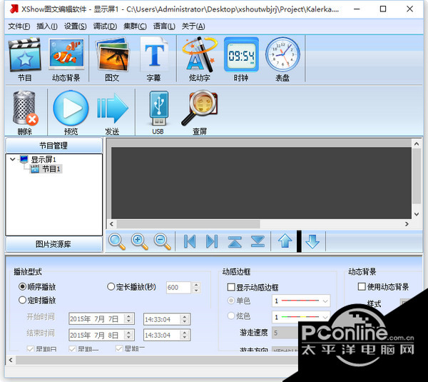This screenshot has height=382, width=428.
Task: Choose the 炫色 border radio button
Action: point(231,316)
